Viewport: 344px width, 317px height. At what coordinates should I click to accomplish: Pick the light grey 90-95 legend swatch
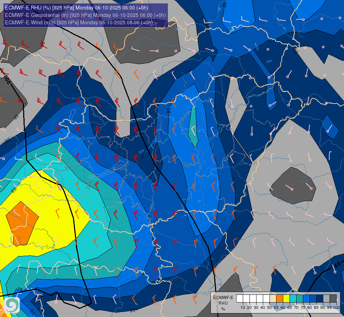(326, 298)
